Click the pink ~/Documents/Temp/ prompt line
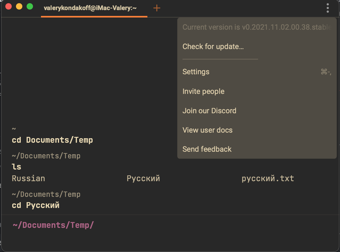Viewport: 340px width, 252px height. tap(53, 225)
